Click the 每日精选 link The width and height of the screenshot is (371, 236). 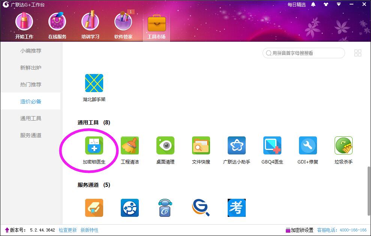point(296,5)
